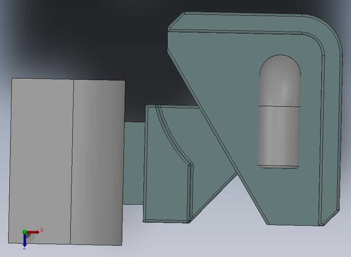Click the red X axis arrow of triad

pyautogui.click(x=33, y=232)
